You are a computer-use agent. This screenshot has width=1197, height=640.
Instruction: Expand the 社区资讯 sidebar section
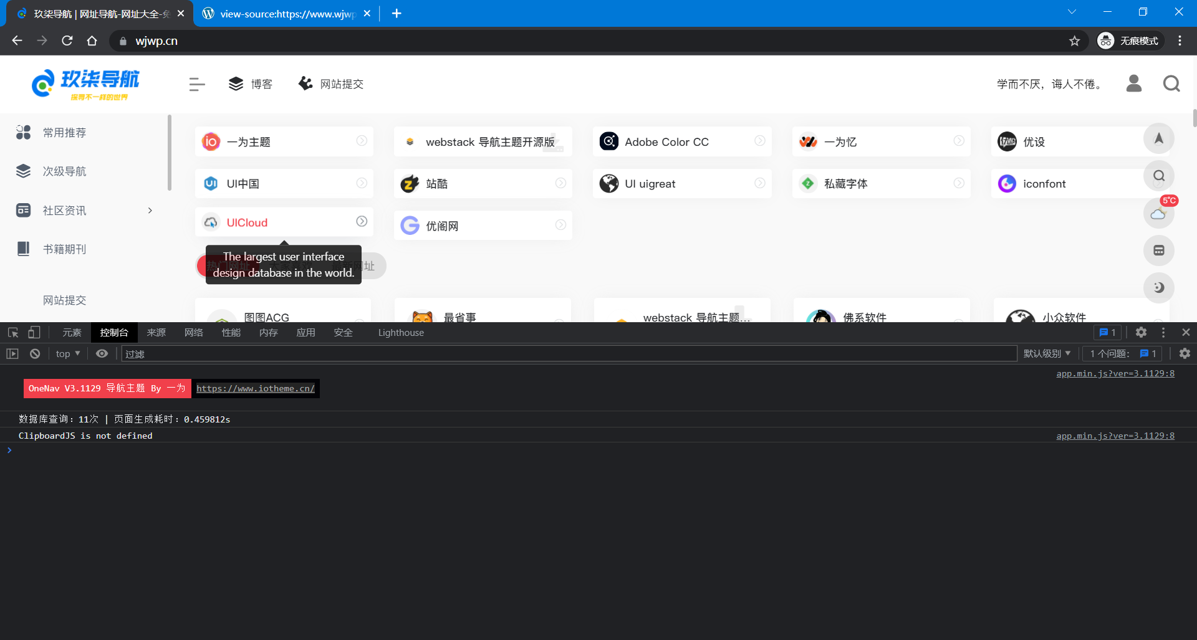(x=150, y=211)
